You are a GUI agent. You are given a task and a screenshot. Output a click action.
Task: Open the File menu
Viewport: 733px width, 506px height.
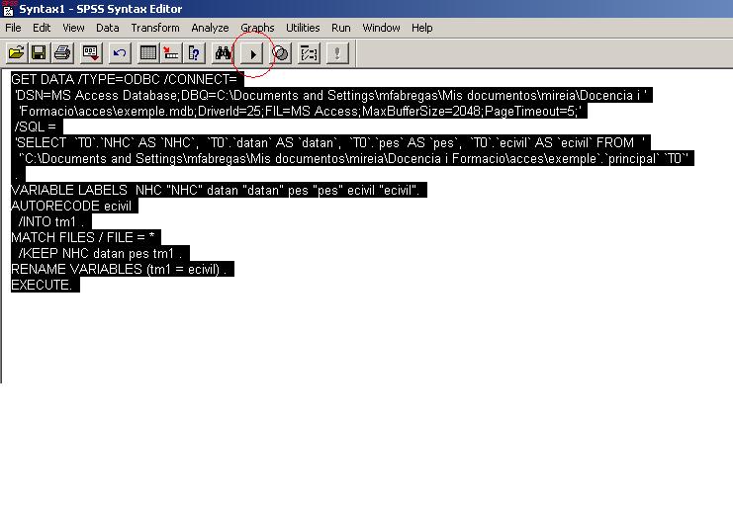(13, 28)
